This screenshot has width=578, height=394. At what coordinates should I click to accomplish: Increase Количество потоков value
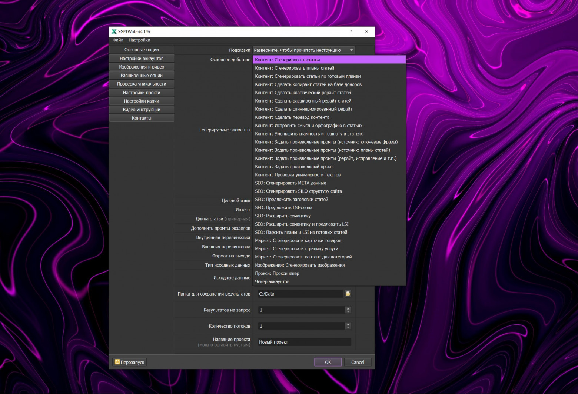348,324
